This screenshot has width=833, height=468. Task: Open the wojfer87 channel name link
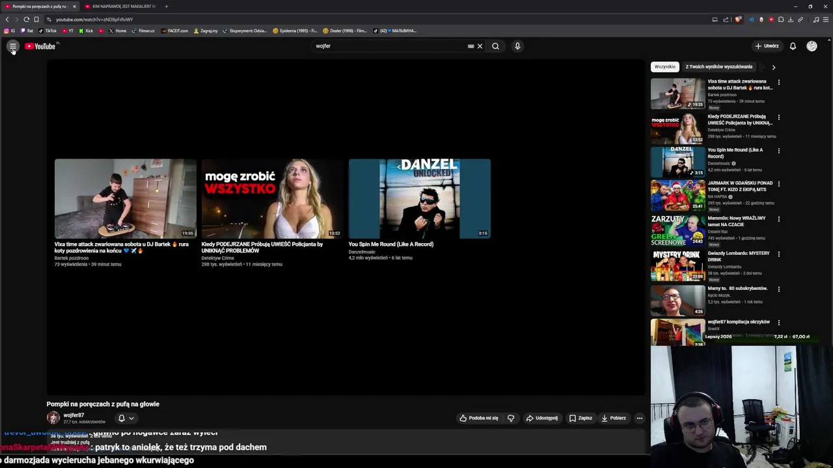74,415
